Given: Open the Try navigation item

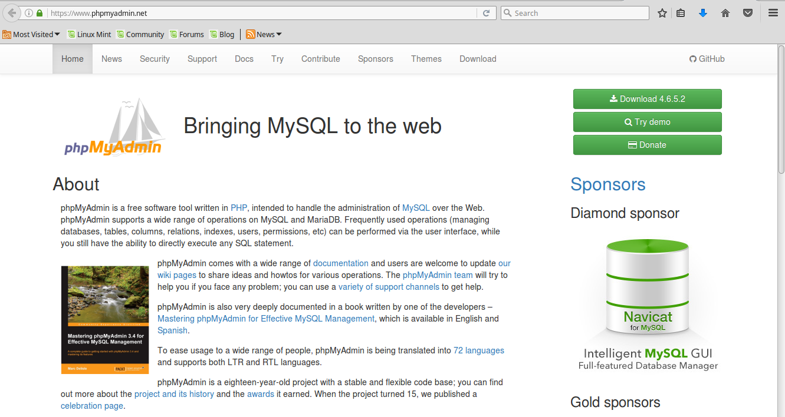Looking at the screenshot, I should coord(277,59).
